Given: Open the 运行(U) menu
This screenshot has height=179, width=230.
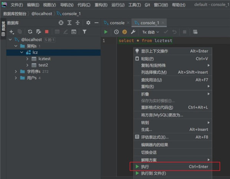Looking at the screenshot, I should coord(118,5).
